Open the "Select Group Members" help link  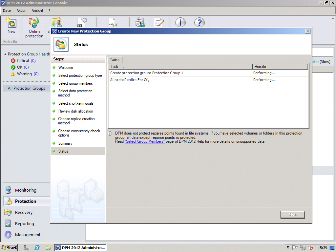[x=145, y=141]
